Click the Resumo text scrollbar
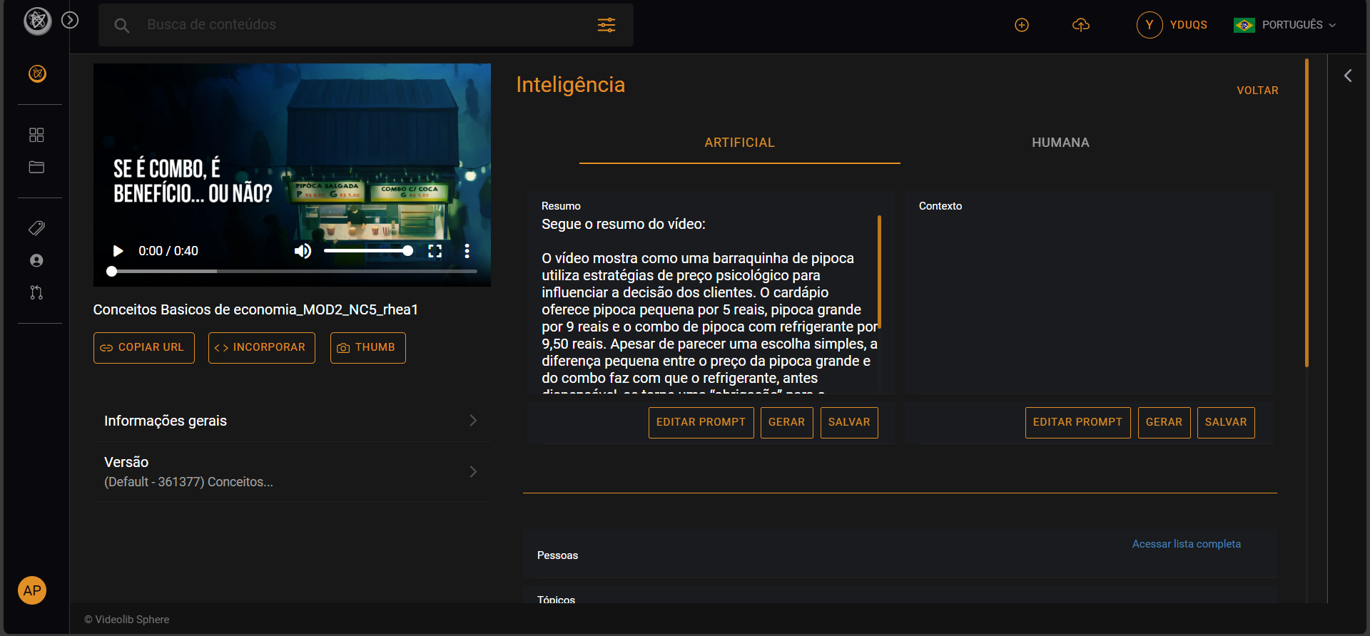The image size is (1370, 636). click(x=879, y=272)
